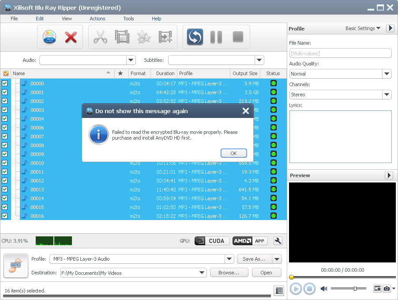Click music note icon of 00012
The width and height of the screenshot is (398, 300).
pyautogui.click(x=24, y=181)
